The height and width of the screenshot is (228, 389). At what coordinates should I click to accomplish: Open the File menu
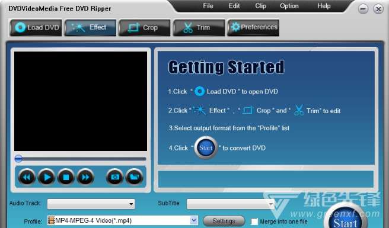coord(208,6)
